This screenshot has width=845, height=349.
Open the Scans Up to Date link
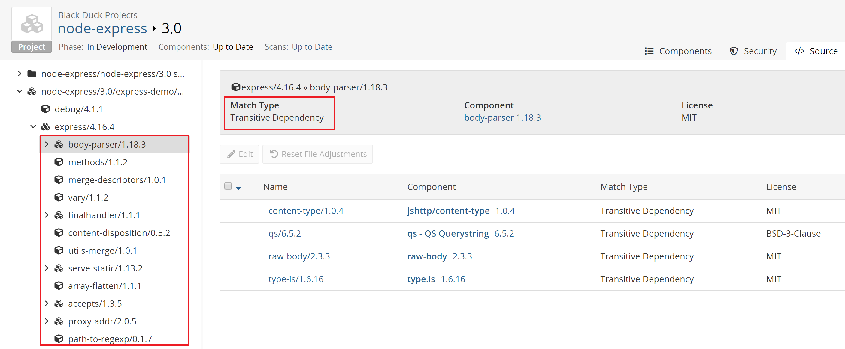tap(312, 47)
